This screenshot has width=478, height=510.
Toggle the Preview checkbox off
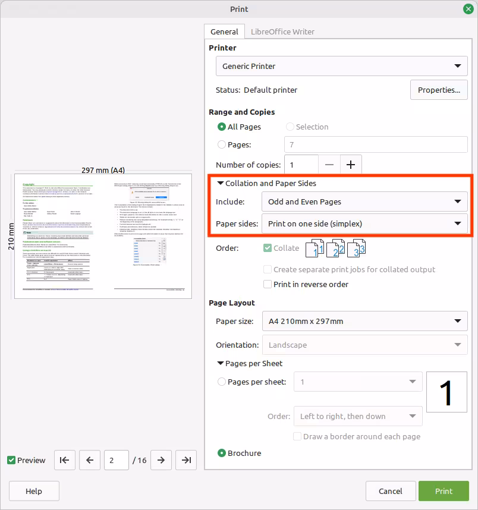[x=11, y=460]
